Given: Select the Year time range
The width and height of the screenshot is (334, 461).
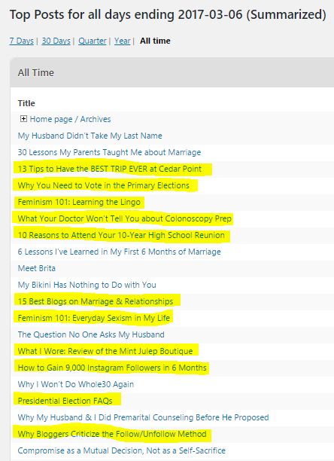Looking at the screenshot, I should pyautogui.click(x=123, y=41).
